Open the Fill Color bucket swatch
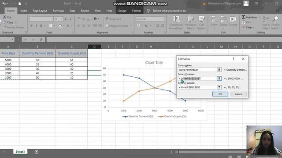Screen dimensions: 282x158 (x=60, y=26)
